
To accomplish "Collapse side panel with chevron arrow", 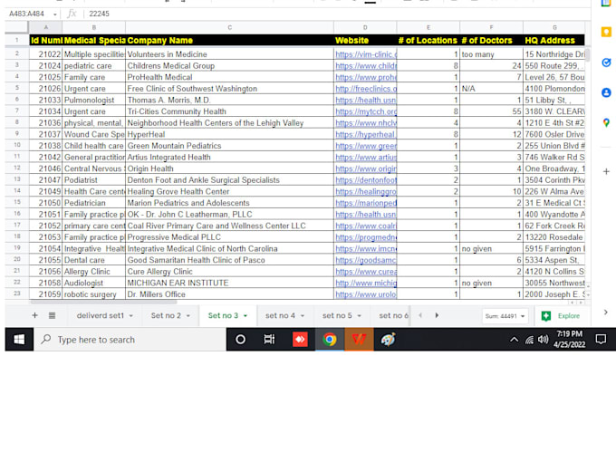I will pyautogui.click(x=605, y=312).
